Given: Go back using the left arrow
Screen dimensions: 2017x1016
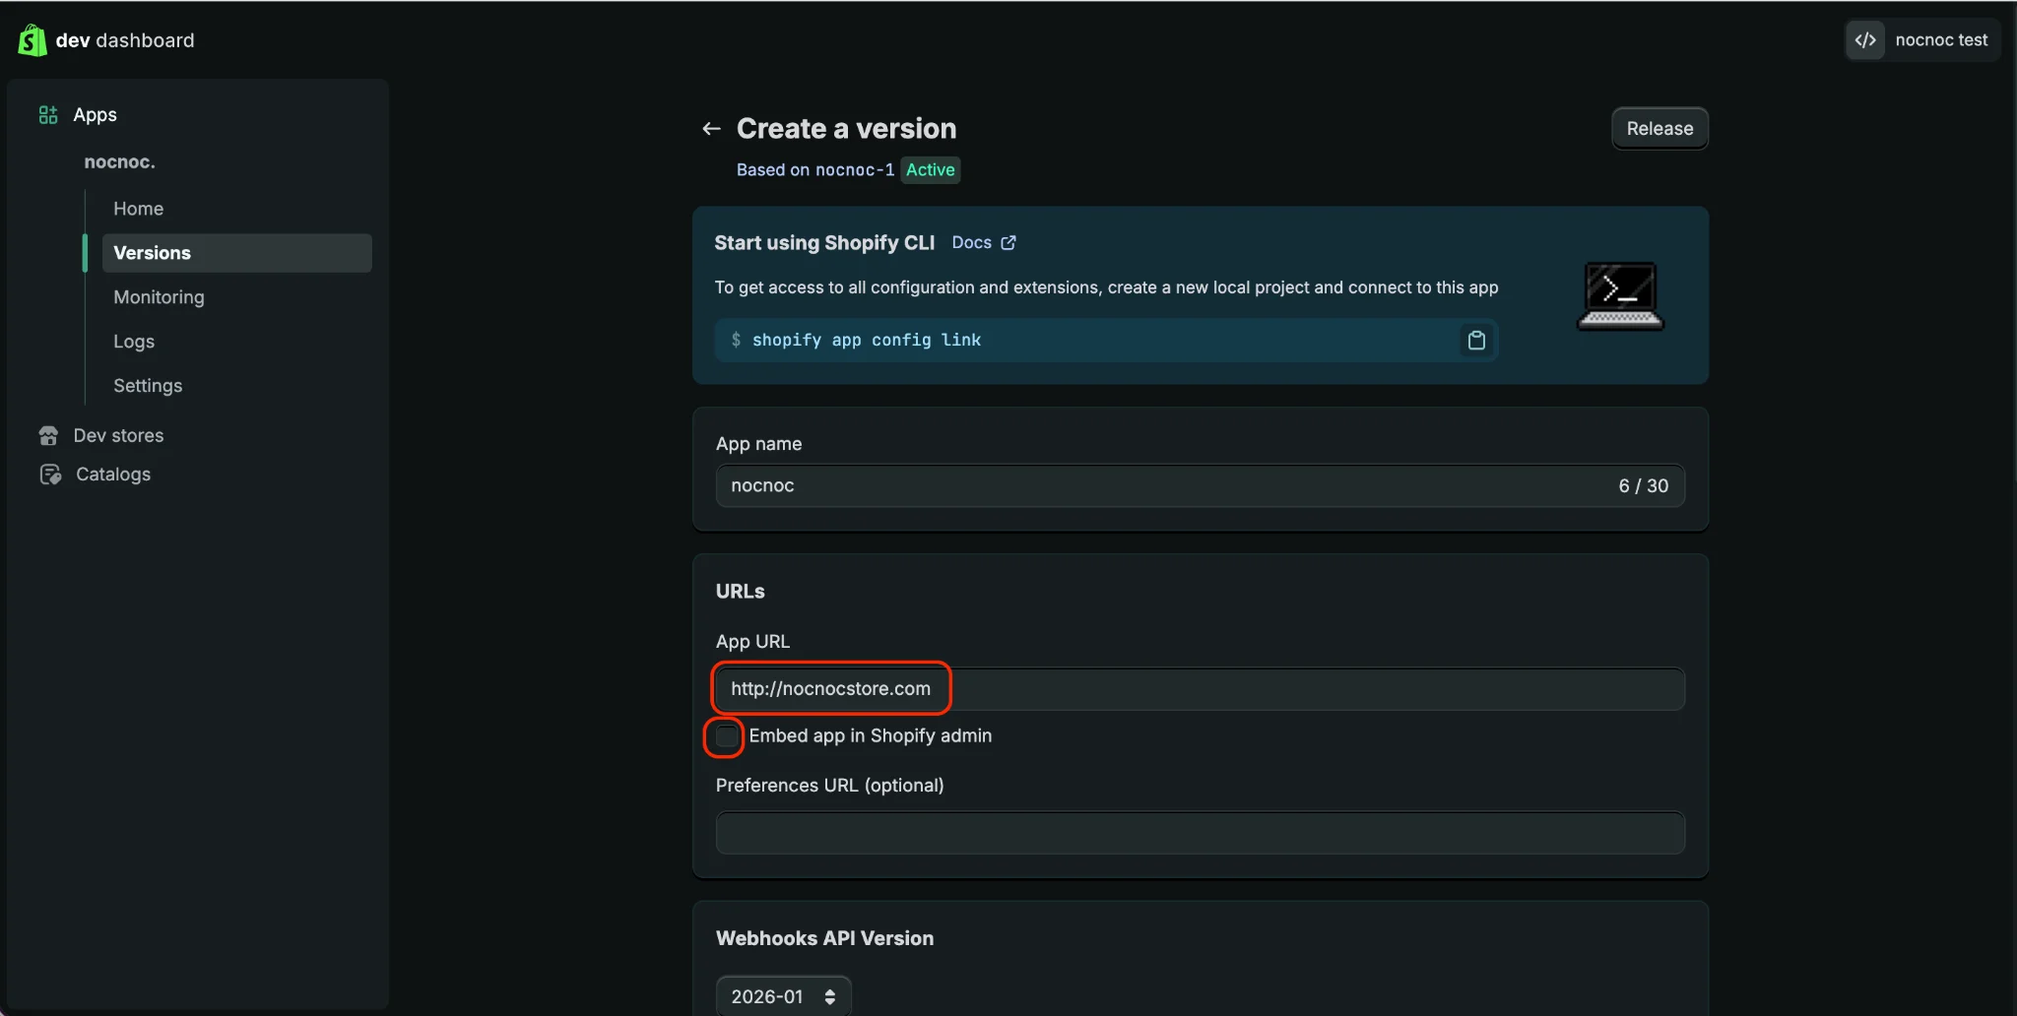Looking at the screenshot, I should [711, 129].
